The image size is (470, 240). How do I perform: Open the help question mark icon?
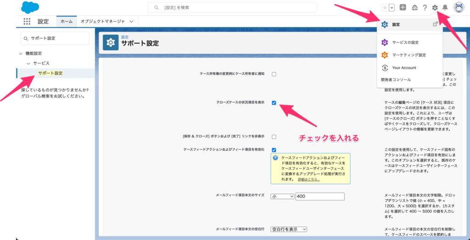[x=425, y=8]
